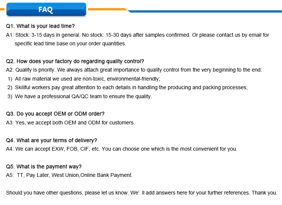Select the Q4 terms of delivery question
The image size is (282, 205).
coord(52,140)
